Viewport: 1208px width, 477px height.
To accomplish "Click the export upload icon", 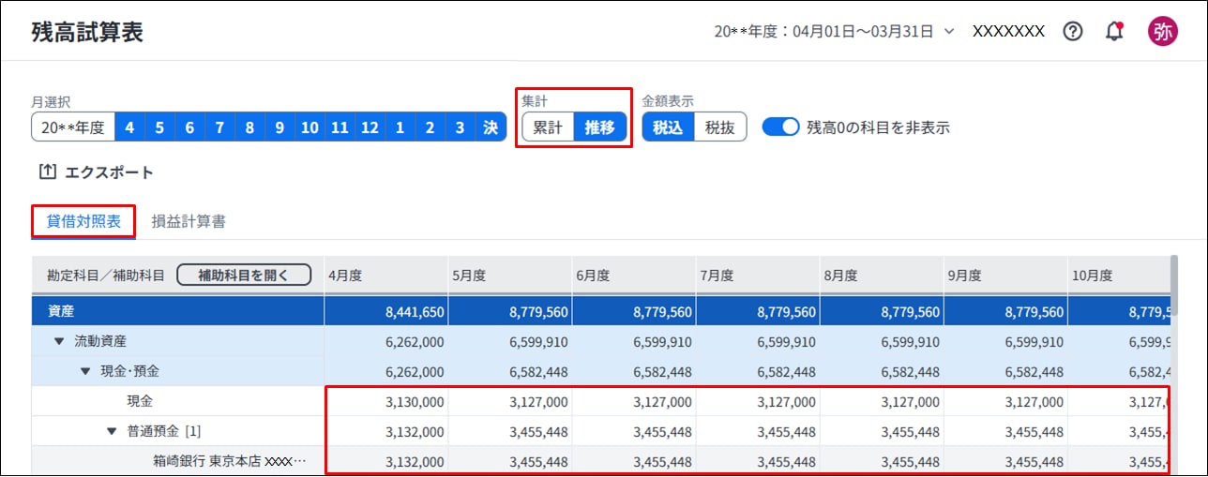I will (x=47, y=172).
